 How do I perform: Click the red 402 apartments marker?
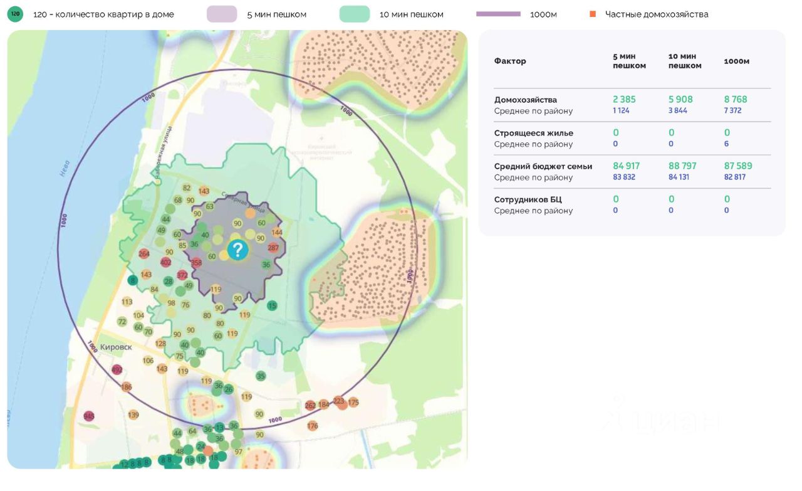[x=166, y=262]
